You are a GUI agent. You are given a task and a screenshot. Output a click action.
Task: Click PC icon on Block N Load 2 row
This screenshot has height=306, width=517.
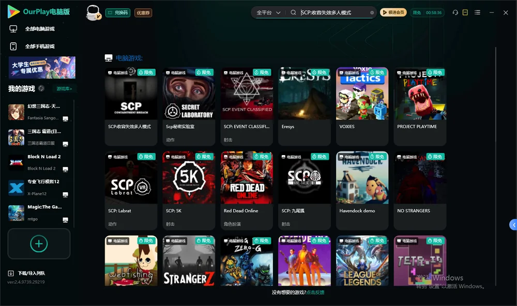tap(65, 169)
